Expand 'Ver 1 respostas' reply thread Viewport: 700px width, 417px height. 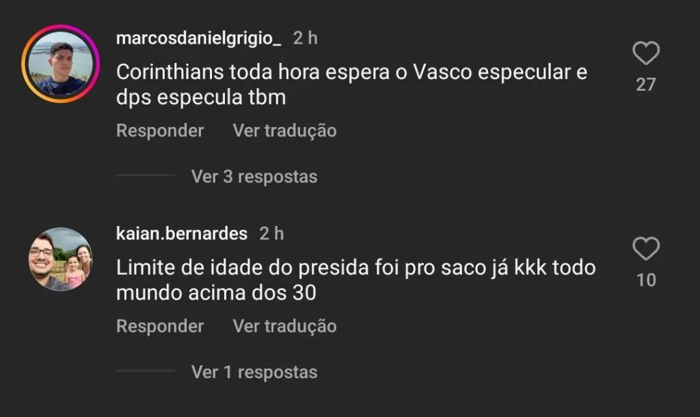pos(254,372)
